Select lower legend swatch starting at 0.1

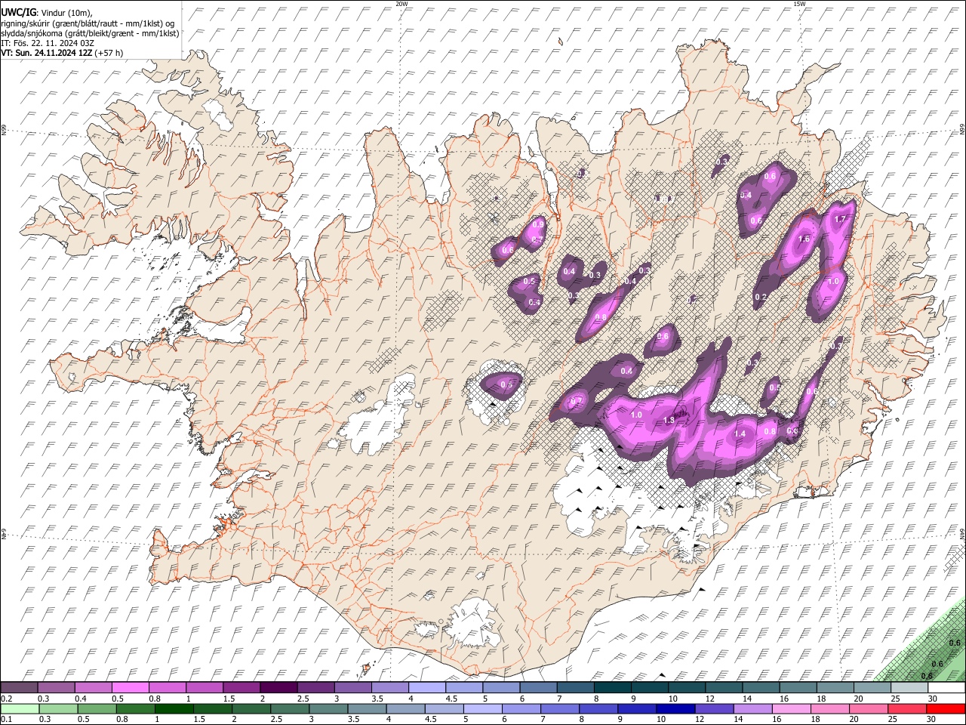20,708
